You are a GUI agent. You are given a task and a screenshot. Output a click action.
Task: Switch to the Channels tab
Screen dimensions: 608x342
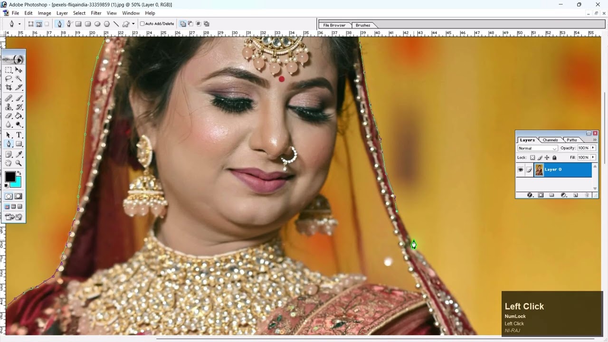tap(550, 140)
